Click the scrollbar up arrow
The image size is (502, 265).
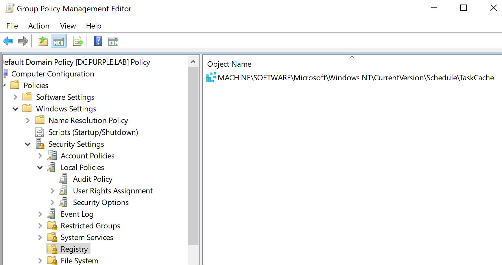pos(193,61)
